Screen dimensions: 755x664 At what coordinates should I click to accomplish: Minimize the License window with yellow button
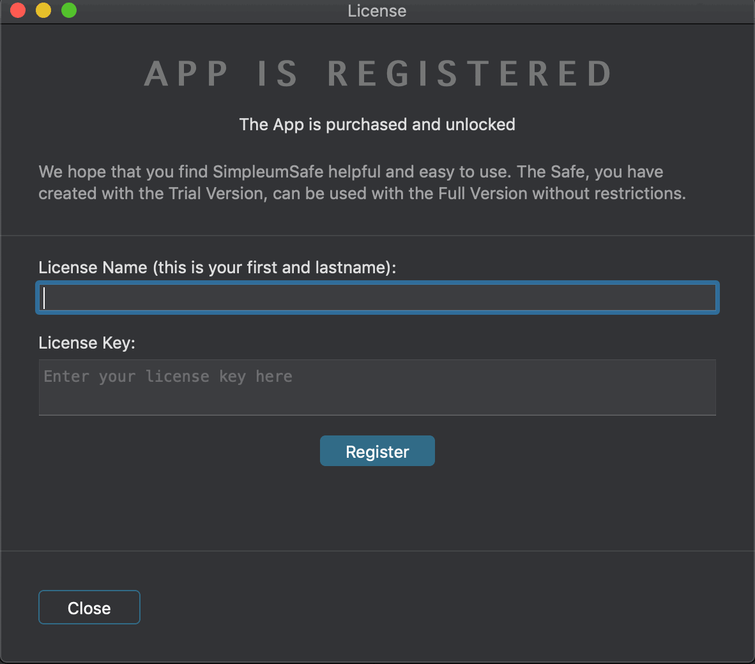pos(43,10)
